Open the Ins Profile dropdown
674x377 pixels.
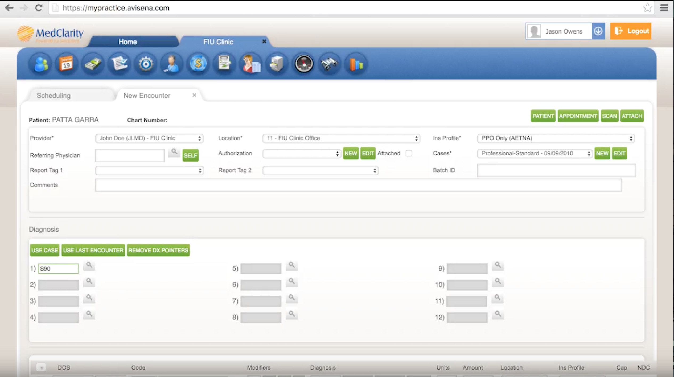pos(556,138)
